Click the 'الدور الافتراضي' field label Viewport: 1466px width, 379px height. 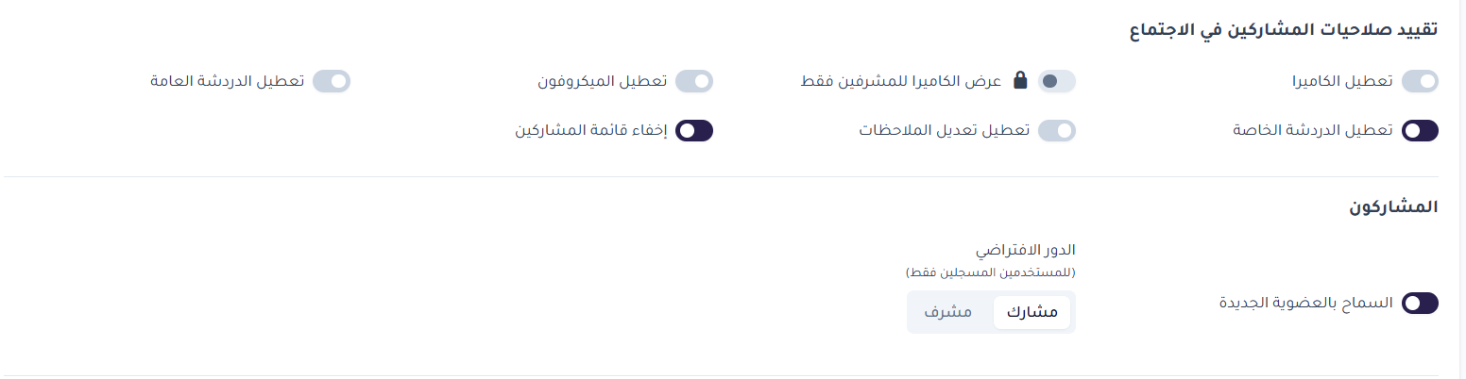pyautogui.click(x=1026, y=250)
